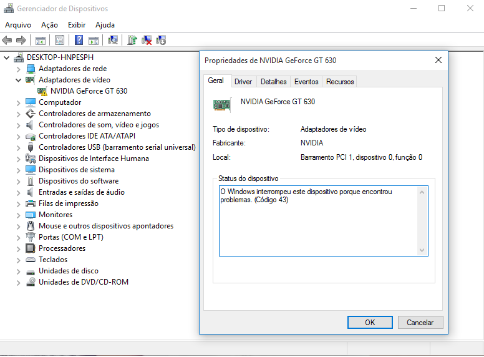
Task: Collapse the Adaptadores de vídeo branch
Action: pyautogui.click(x=18, y=81)
